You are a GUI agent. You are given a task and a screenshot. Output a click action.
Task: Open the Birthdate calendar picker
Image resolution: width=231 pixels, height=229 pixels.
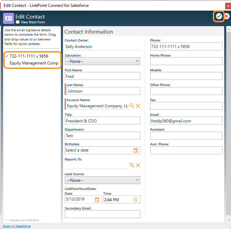point(136,150)
